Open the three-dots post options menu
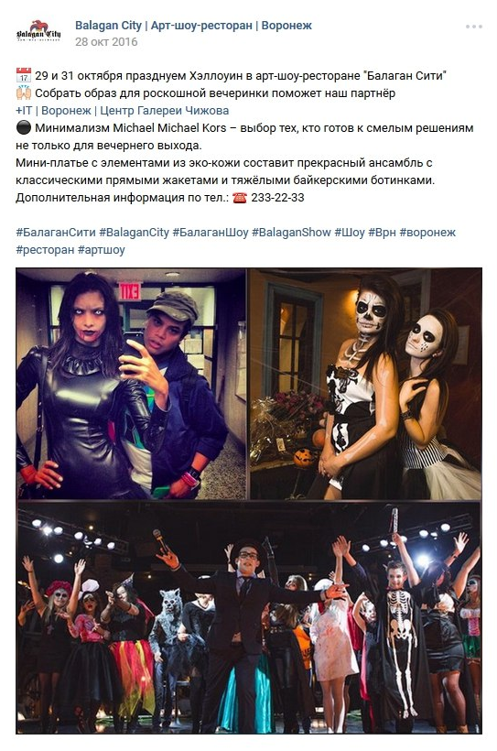The image size is (497, 751). tap(473, 27)
